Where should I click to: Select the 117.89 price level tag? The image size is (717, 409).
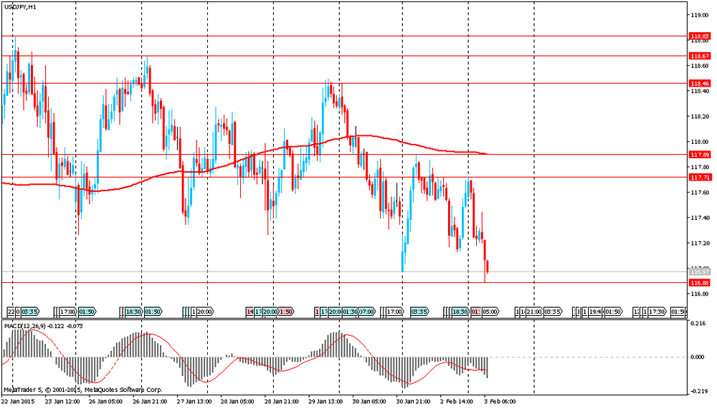699,155
